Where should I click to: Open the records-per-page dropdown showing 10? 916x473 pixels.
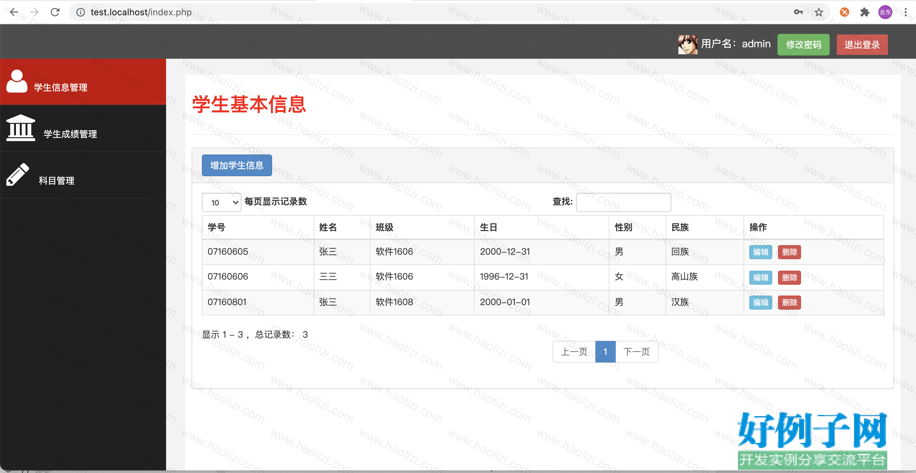click(222, 203)
